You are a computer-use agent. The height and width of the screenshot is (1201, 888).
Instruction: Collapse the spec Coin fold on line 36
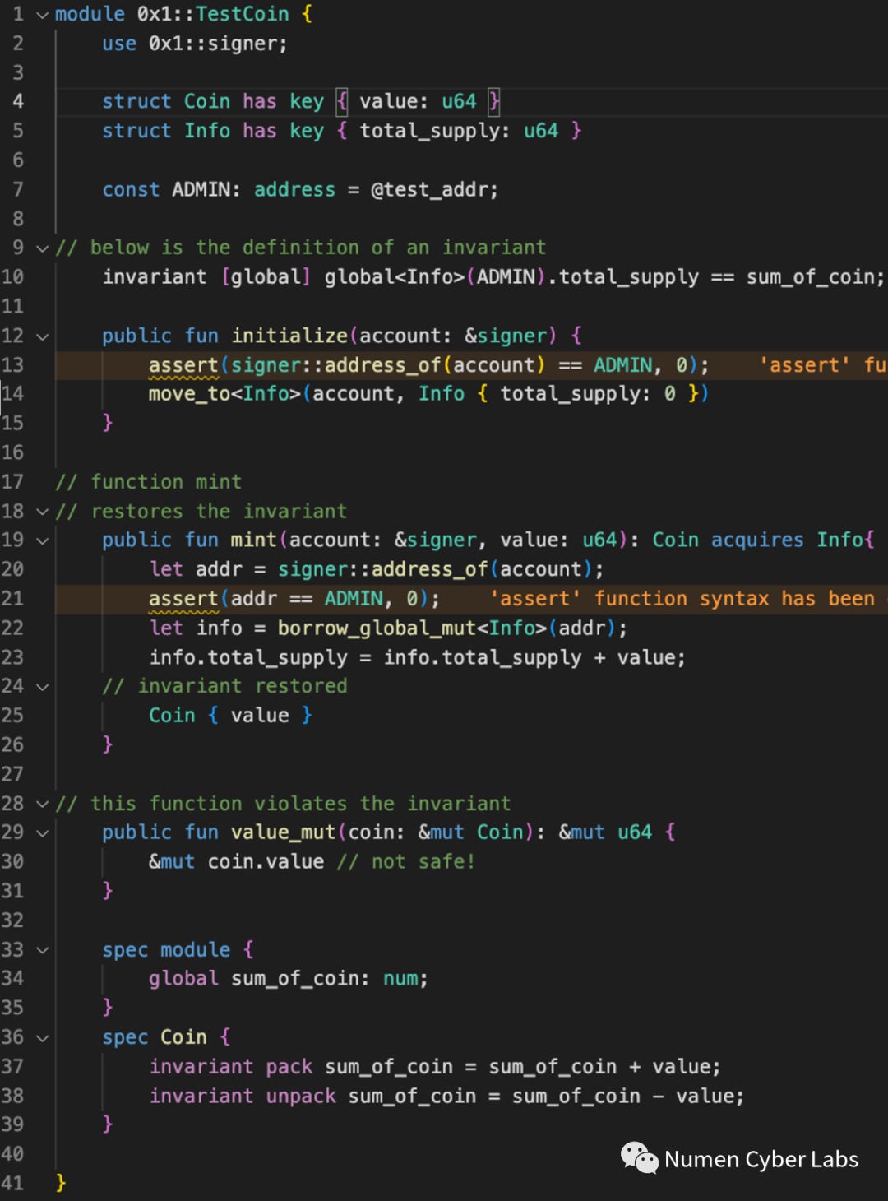point(42,1037)
